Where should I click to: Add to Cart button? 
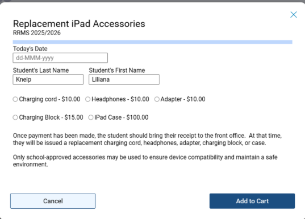pos(252,201)
